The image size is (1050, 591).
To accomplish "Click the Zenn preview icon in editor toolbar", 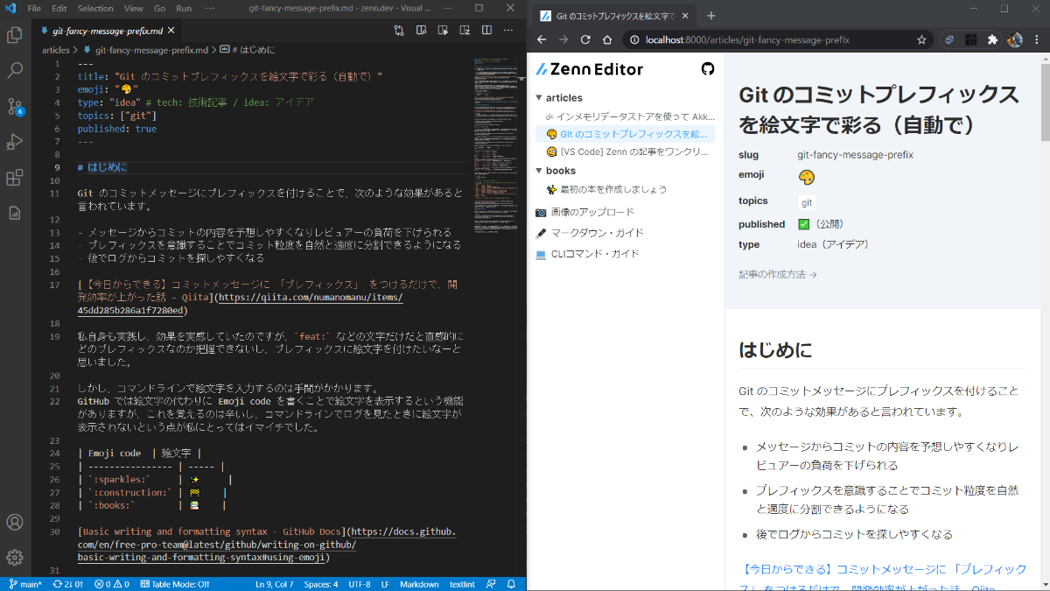I will click(465, 31).
